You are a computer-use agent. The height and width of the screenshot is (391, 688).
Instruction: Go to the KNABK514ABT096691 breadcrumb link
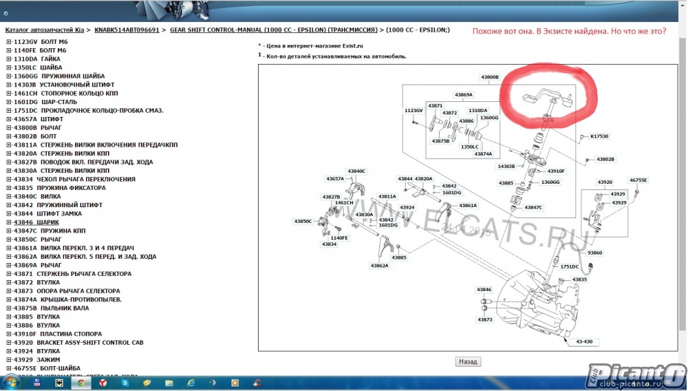127,30
